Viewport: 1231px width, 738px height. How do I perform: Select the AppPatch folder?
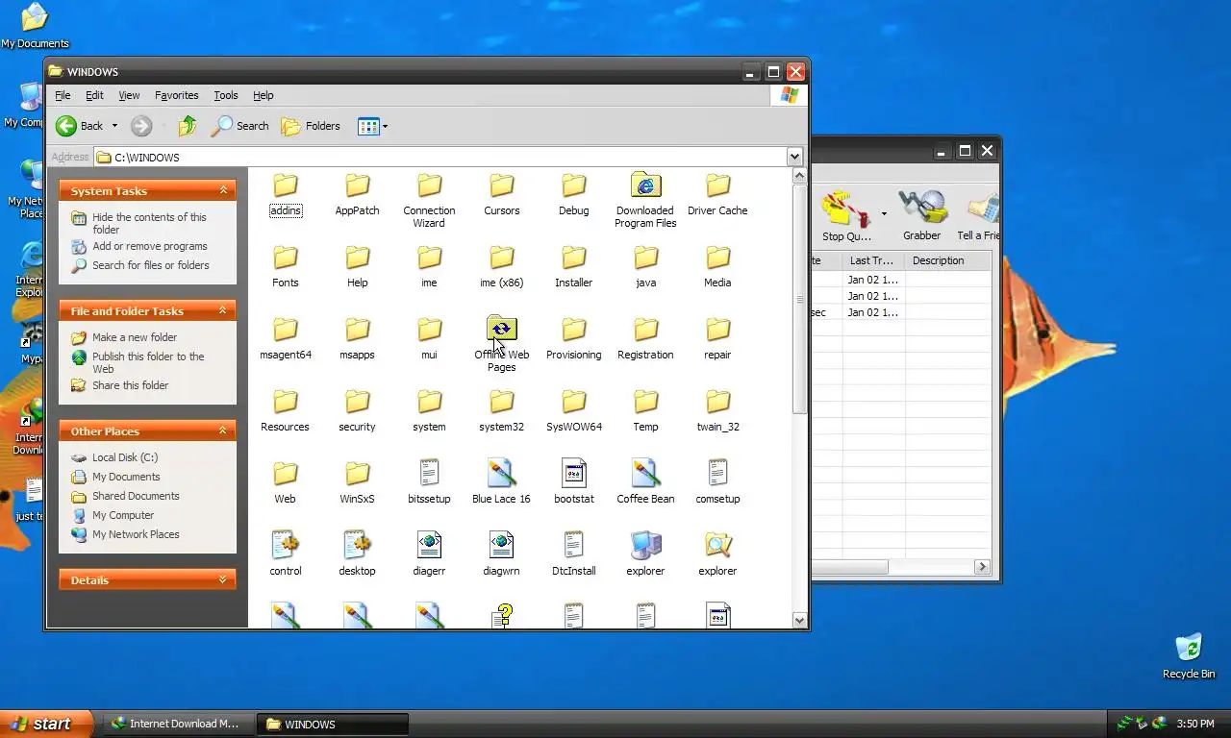click(x=357, y=193)
